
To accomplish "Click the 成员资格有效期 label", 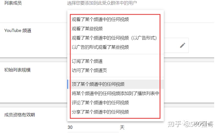I will [19, 115].
